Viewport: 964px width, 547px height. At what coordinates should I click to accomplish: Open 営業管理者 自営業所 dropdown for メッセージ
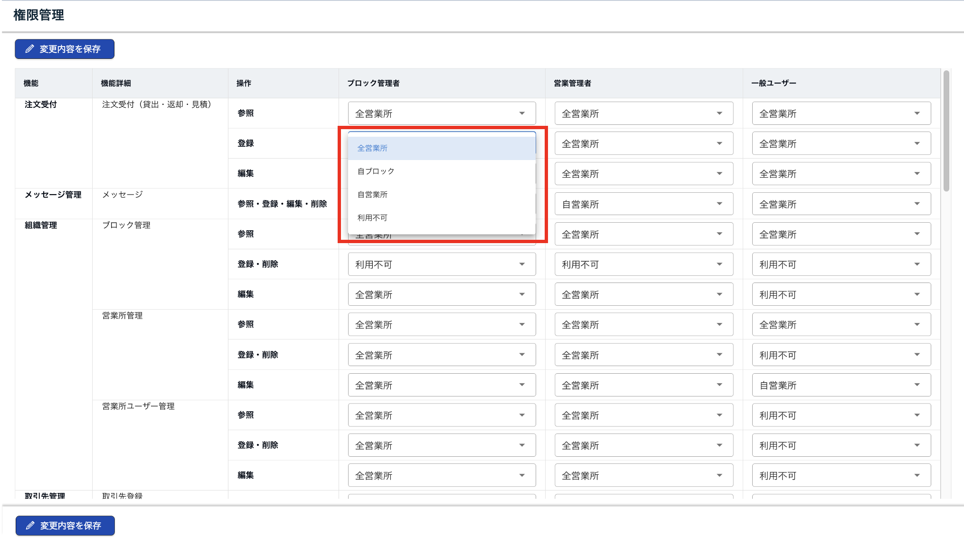pos(644,204)
